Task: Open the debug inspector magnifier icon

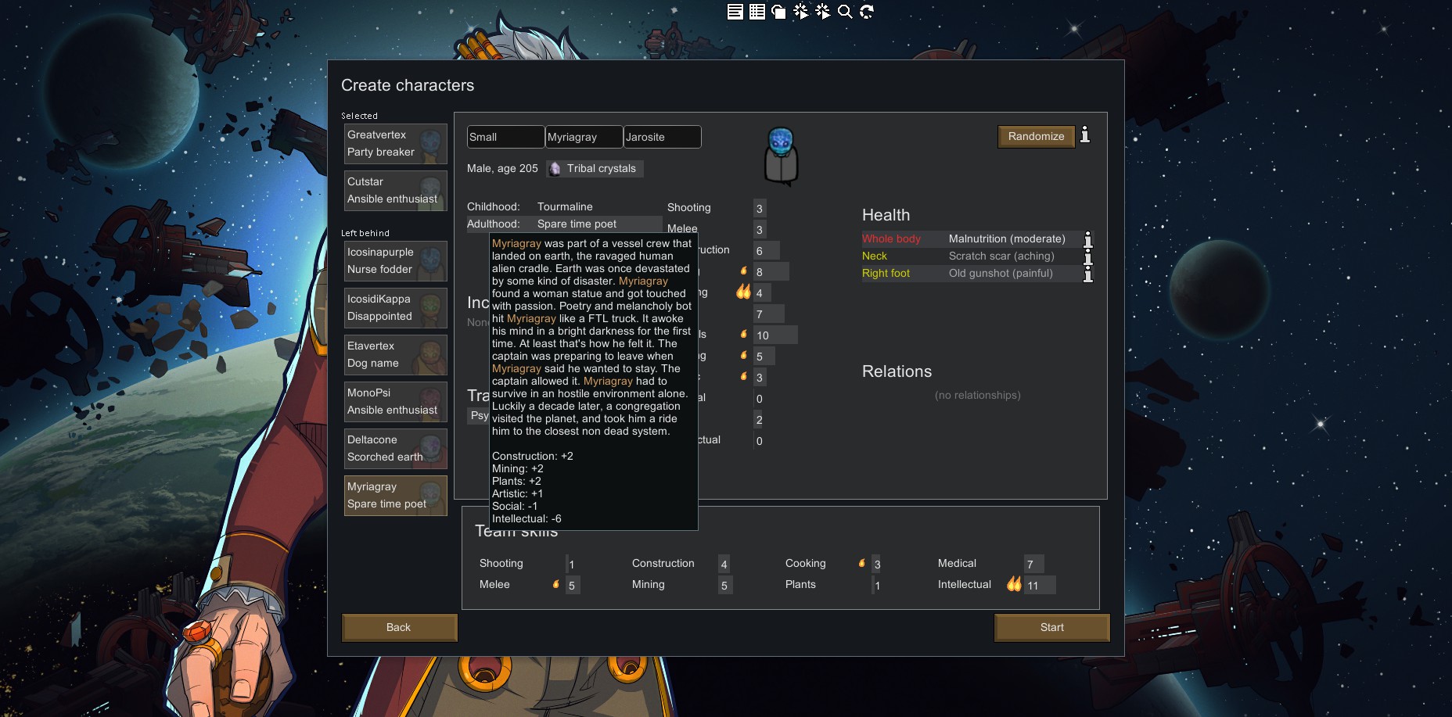Action: [x=845, y=12]
